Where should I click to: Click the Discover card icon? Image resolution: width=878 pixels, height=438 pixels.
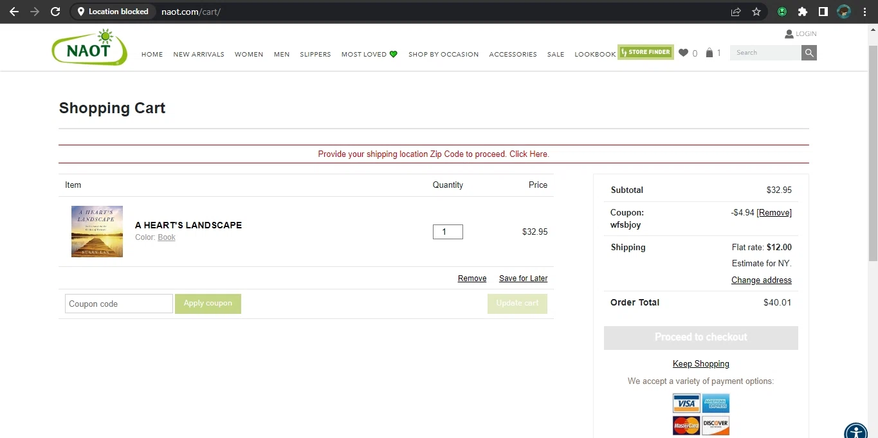[x=716, y=425]
